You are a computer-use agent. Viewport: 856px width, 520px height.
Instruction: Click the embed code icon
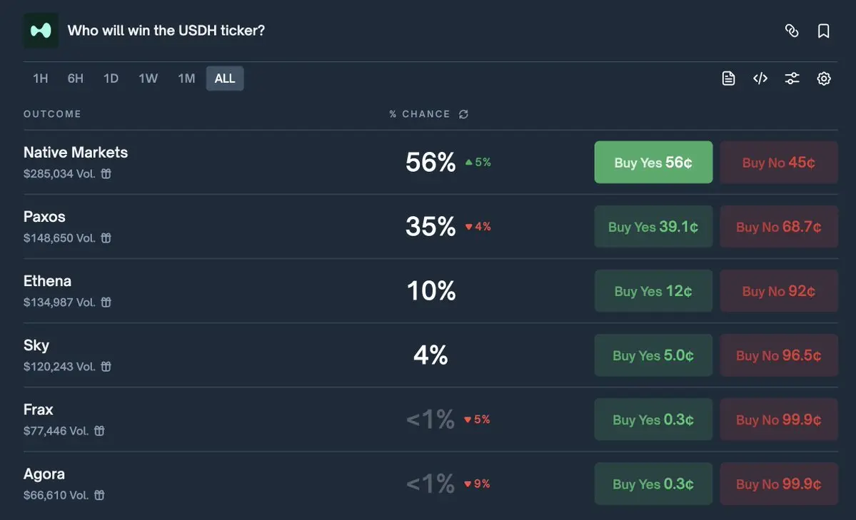pyautogui.click(x=760, y=78)
